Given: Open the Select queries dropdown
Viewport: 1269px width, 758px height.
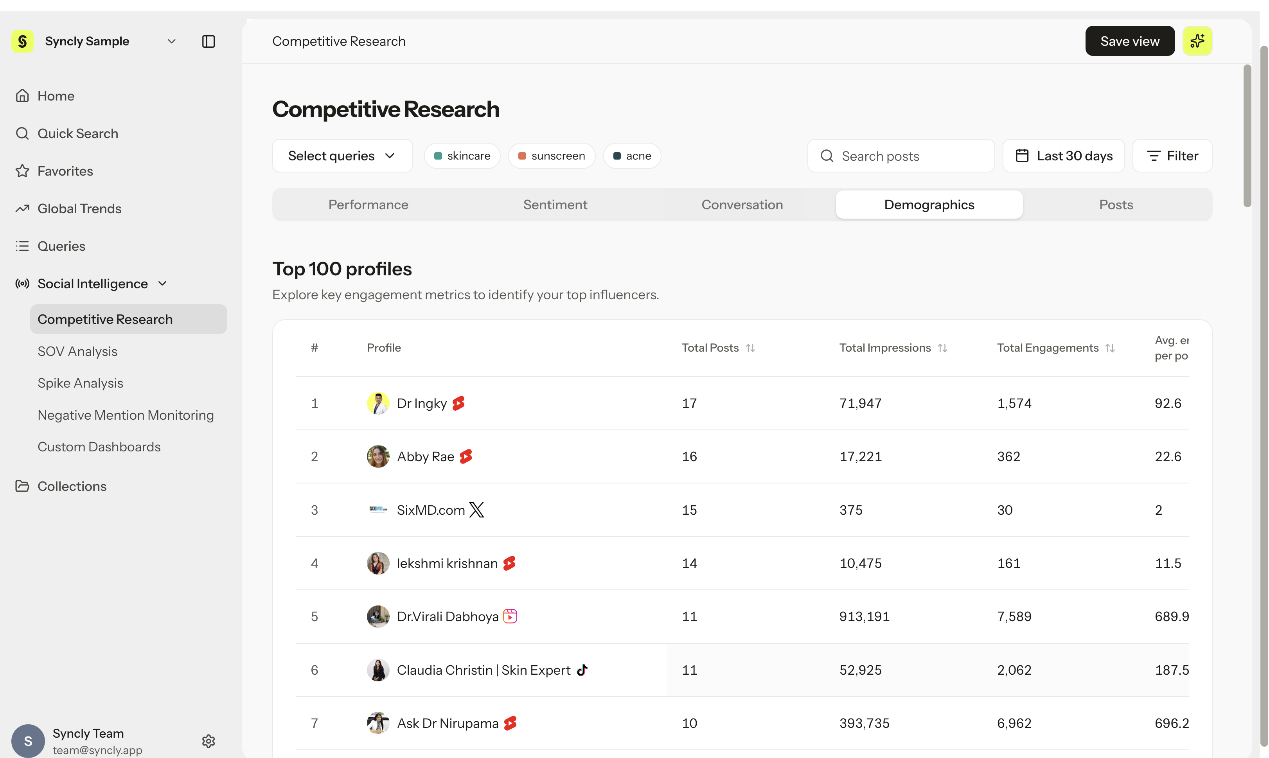Looking at the screenshot, I should [342, 156].
